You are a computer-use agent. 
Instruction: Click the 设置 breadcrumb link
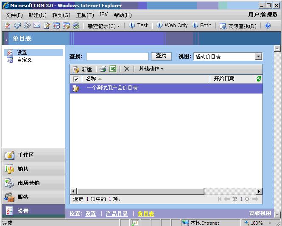pyautogui.click(x=91, y=214)
